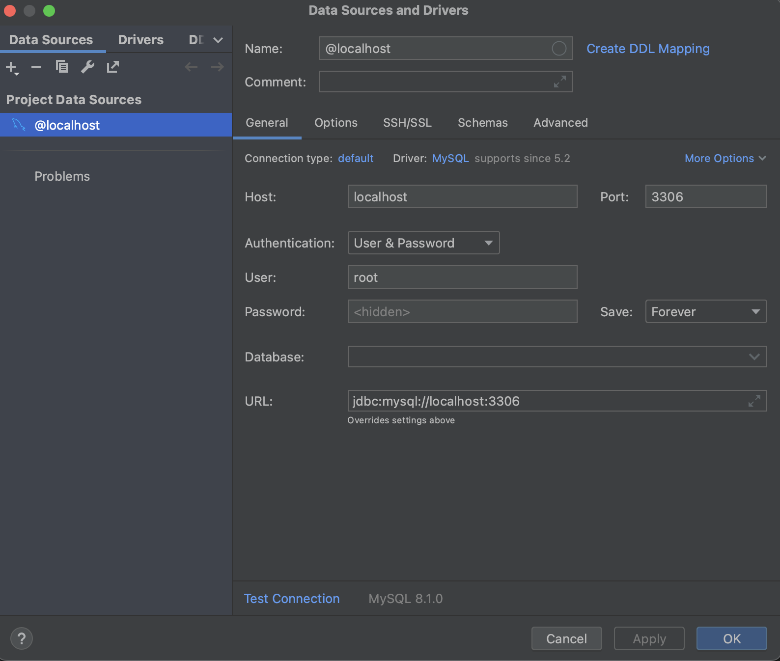Click the User field containing root
Viewport: 780px width, 661px height.
coord(462,277)
